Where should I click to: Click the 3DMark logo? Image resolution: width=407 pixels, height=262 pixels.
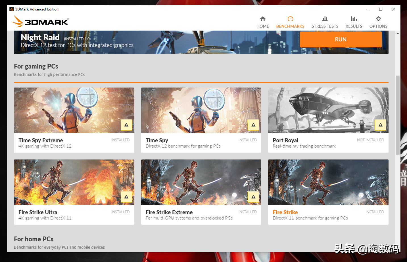(40, 21)
